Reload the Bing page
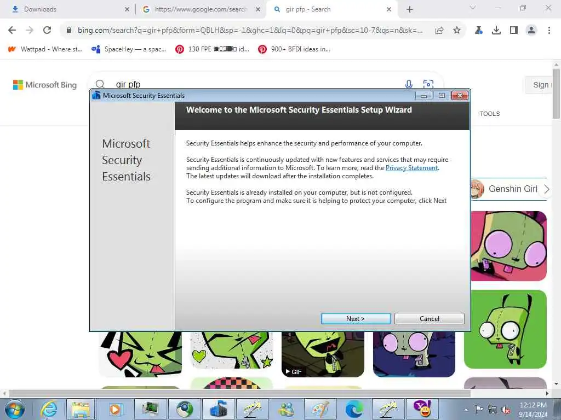561x420 pixels. (x=47, y=31)
